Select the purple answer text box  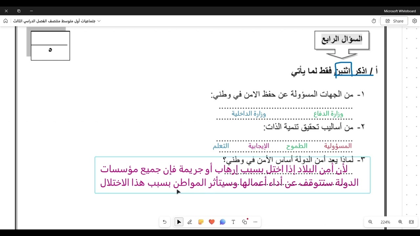[x=232, y=175]
